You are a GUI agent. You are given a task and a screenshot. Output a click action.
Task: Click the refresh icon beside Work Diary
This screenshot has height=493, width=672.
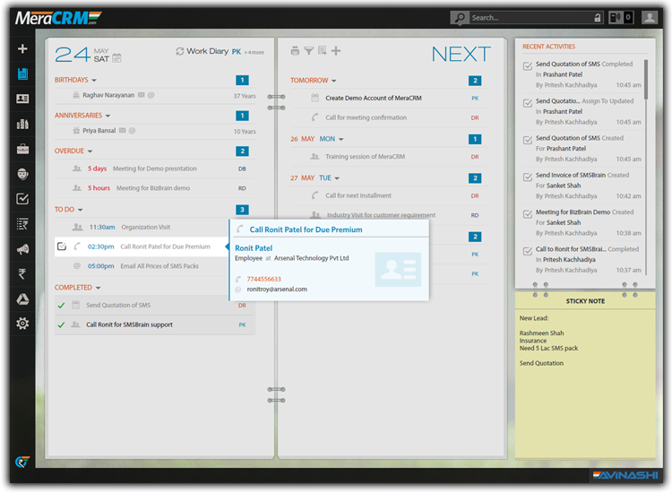(180, 52)
